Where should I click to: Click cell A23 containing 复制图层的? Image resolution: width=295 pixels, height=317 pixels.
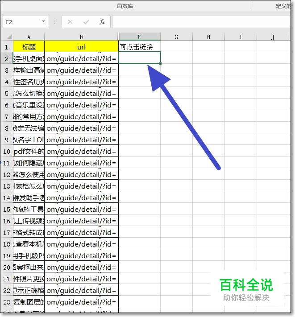29,302
